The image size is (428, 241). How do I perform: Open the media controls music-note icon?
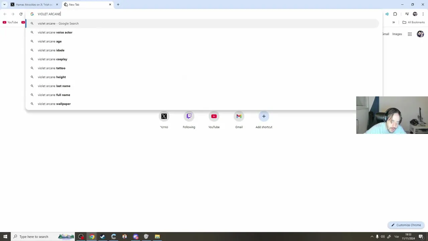coord(407,14)
